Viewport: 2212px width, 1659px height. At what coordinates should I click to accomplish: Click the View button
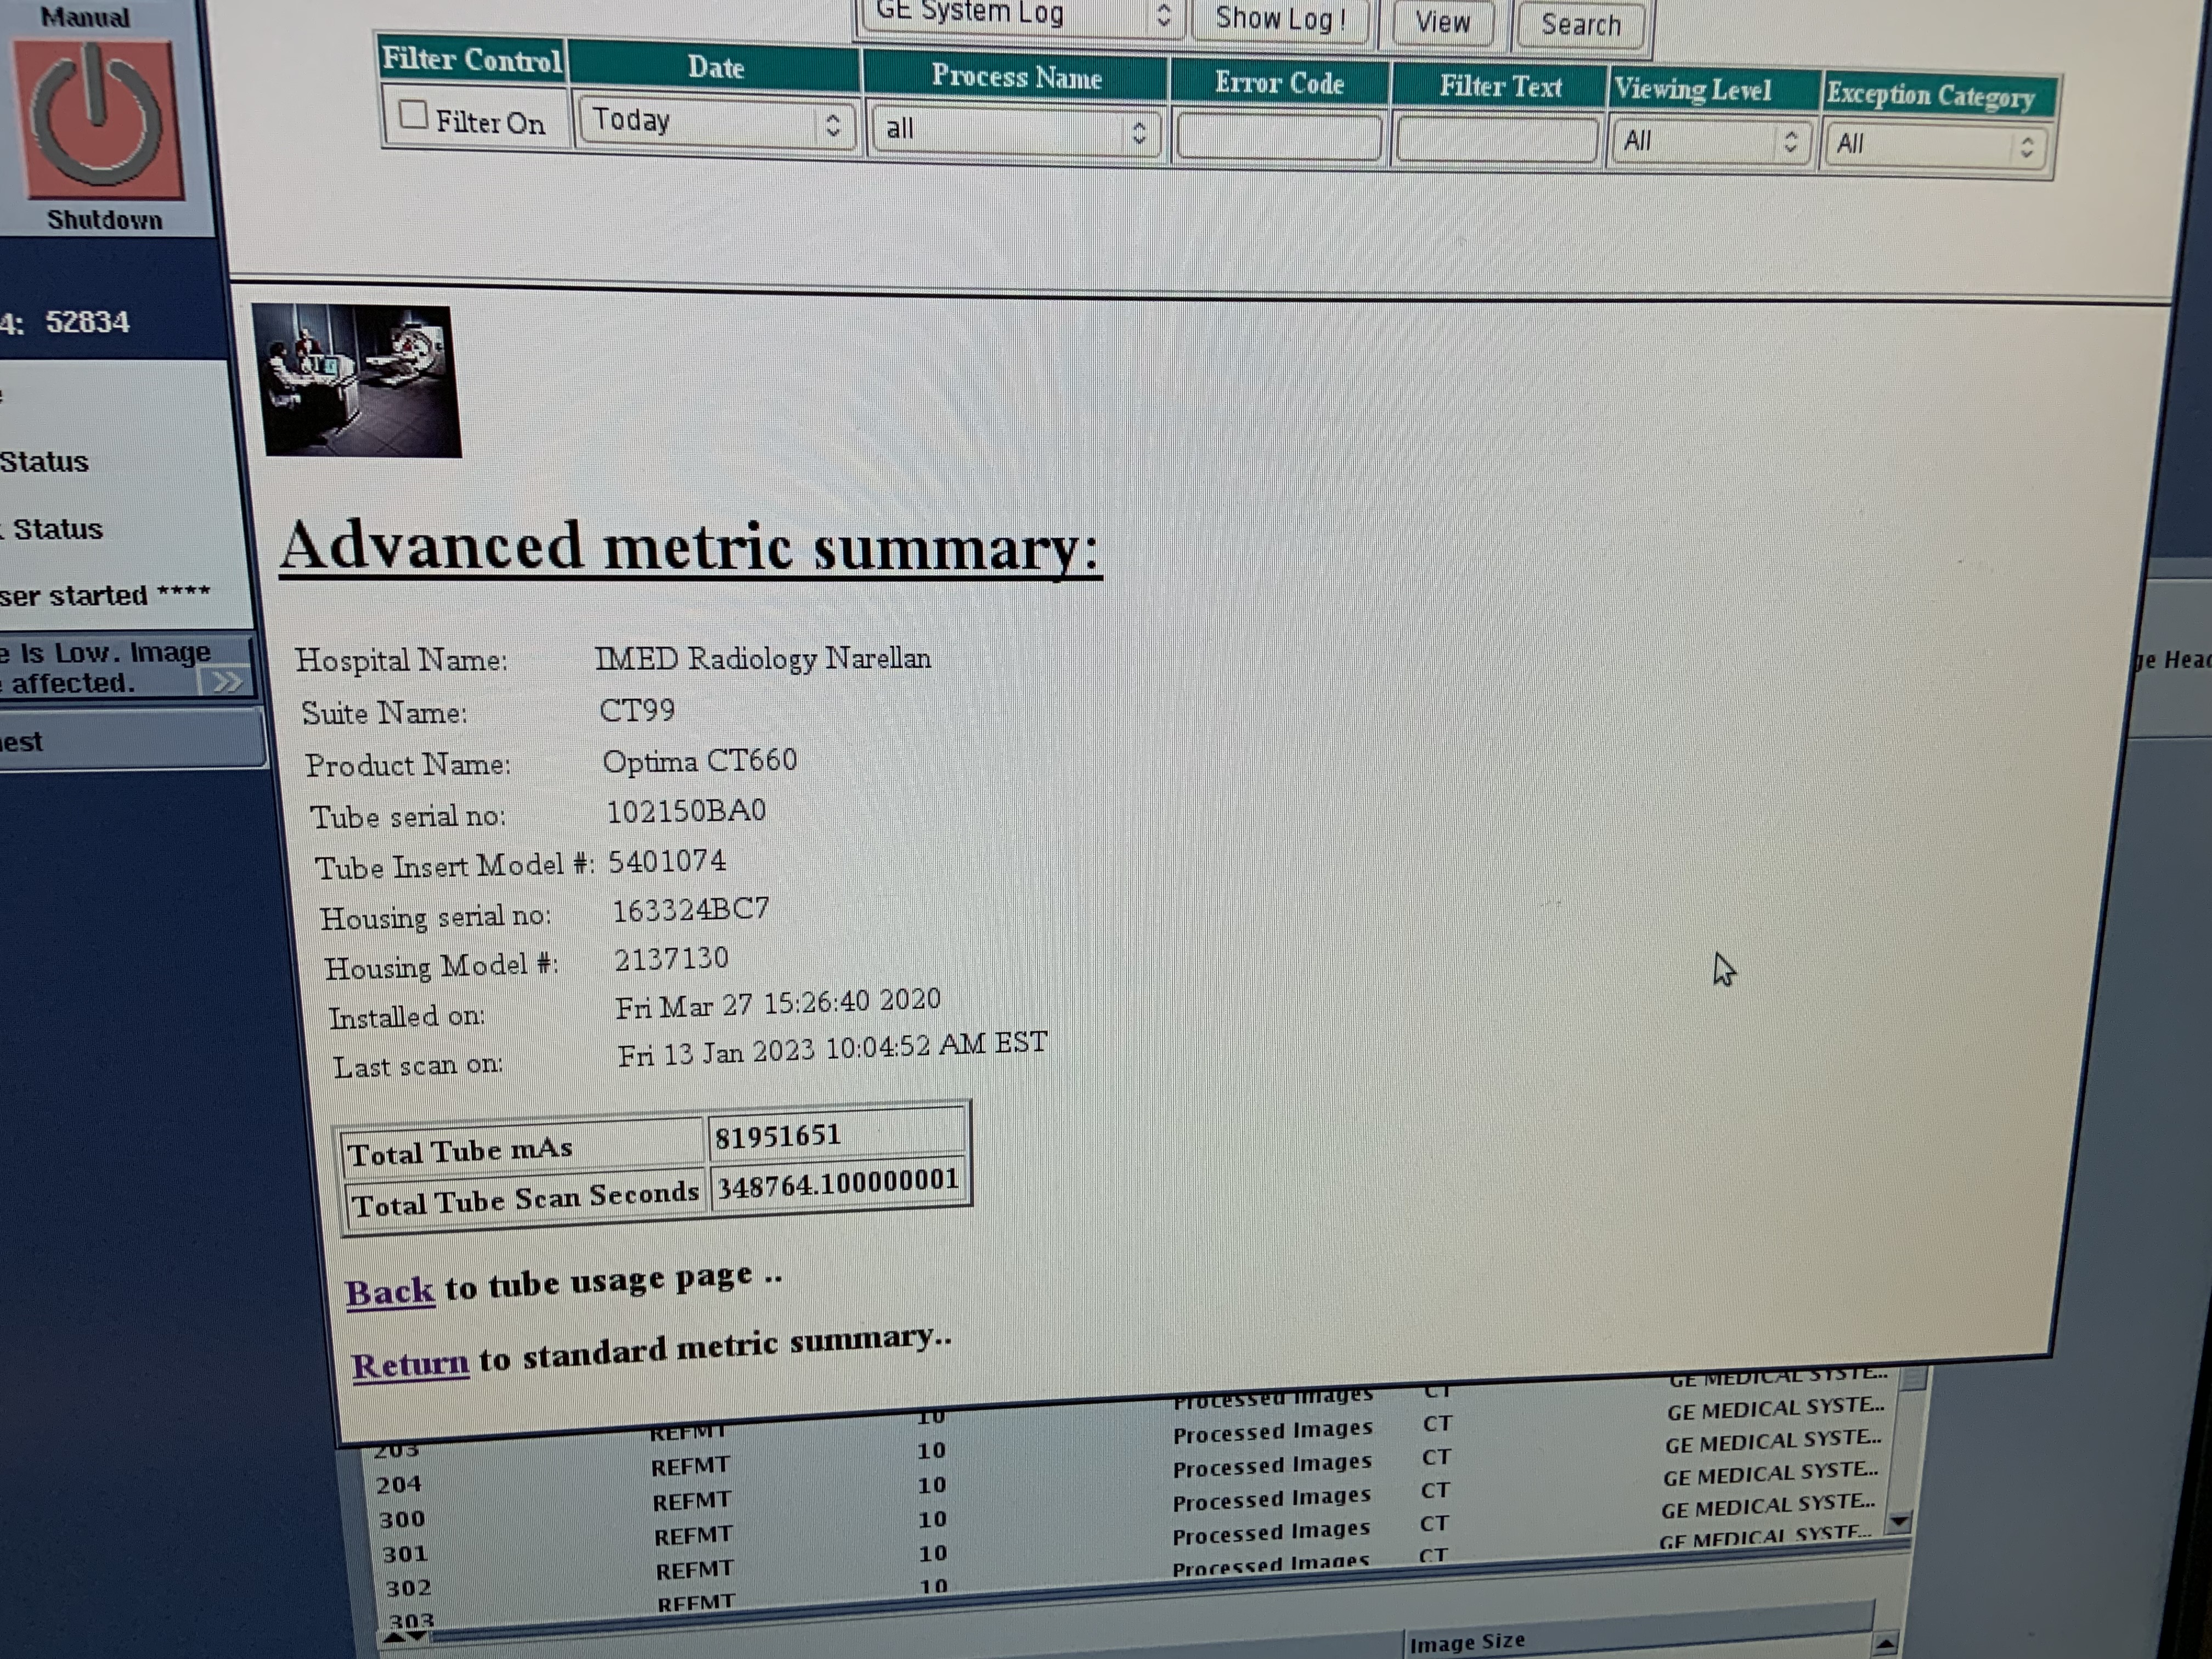(x=1443, y=22)
